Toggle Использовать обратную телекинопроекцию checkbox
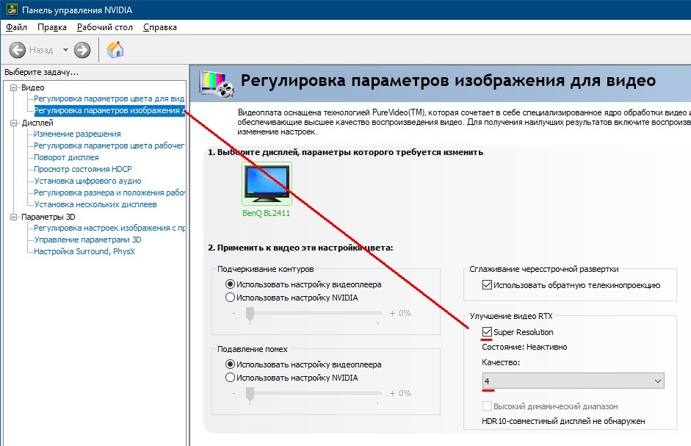Screen dimensions: 691x446 487,285
